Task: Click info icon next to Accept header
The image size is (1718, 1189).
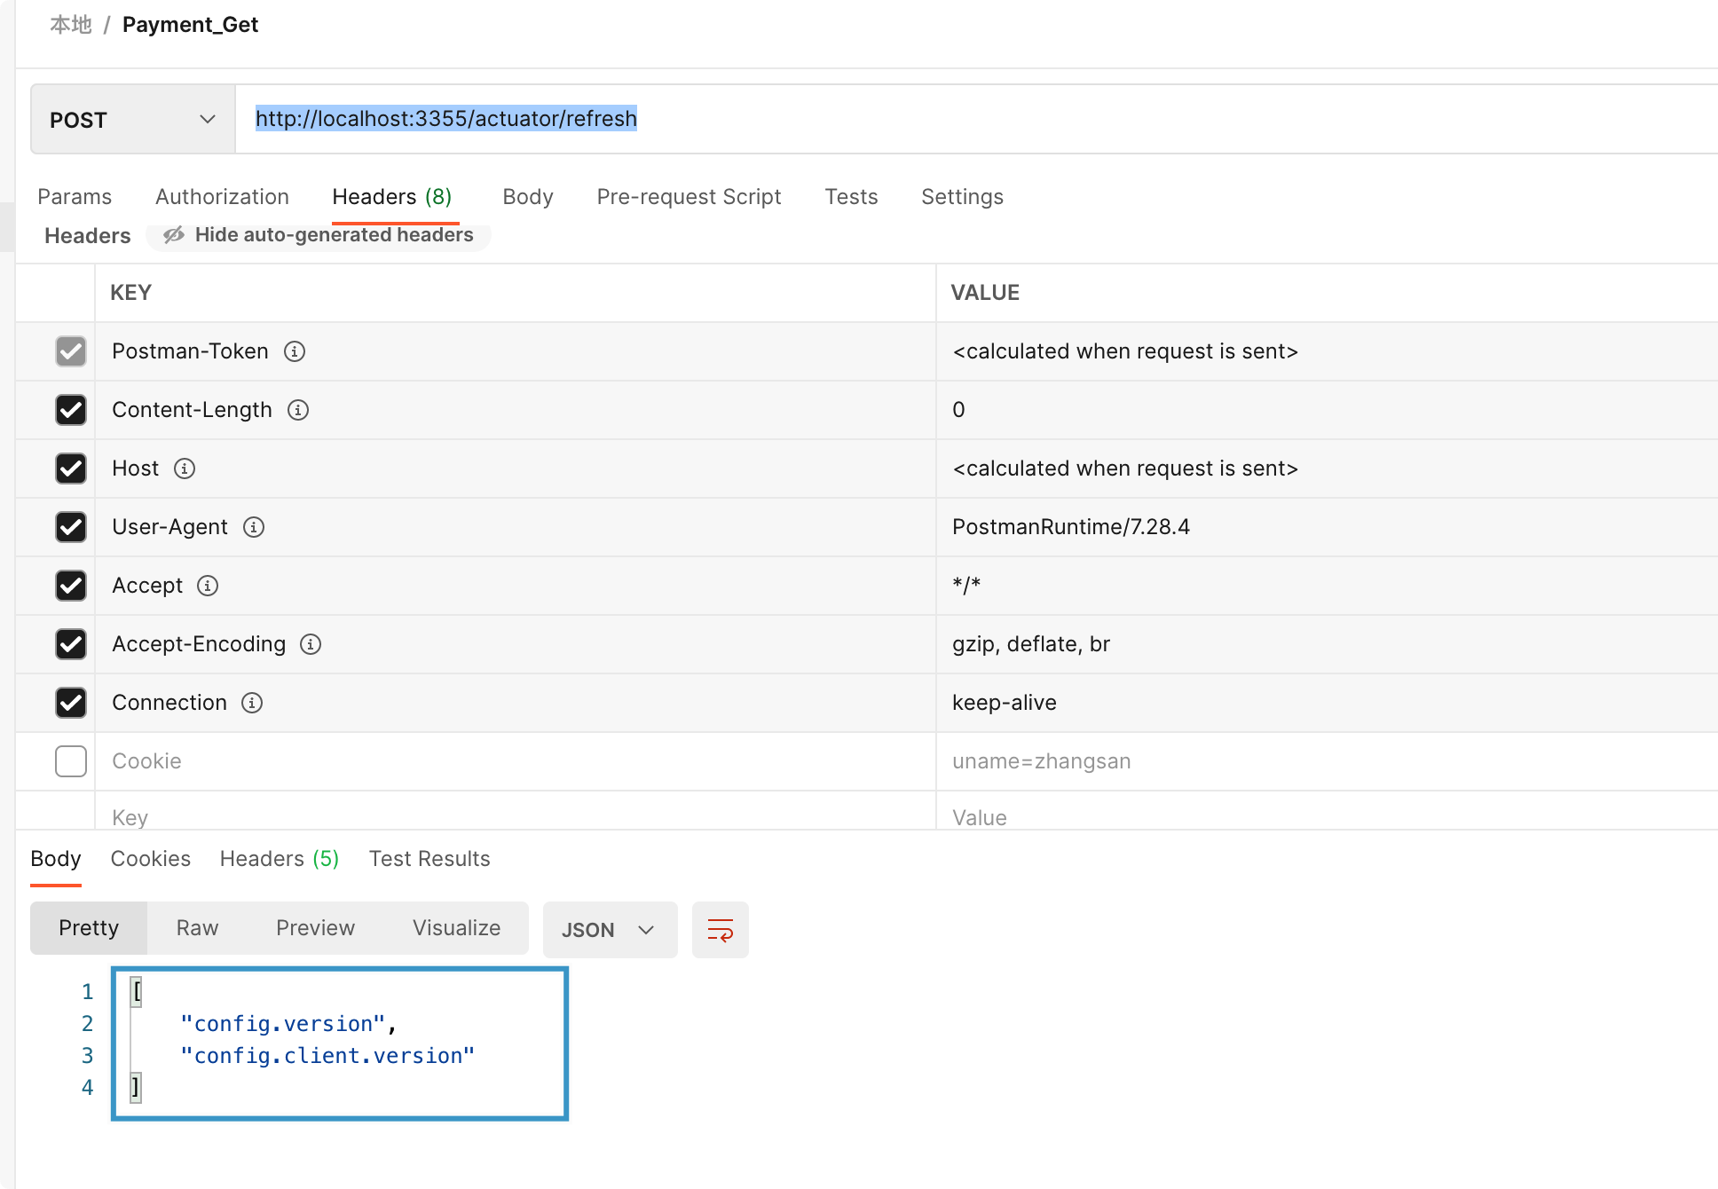Action: coord(208,586)
